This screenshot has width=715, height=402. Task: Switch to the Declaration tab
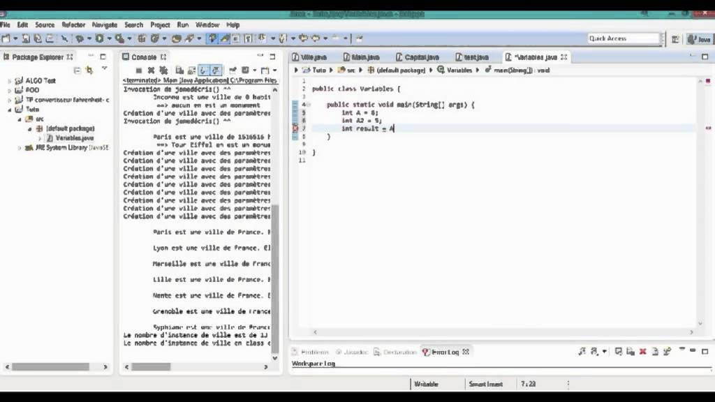[x=395, y=352]
